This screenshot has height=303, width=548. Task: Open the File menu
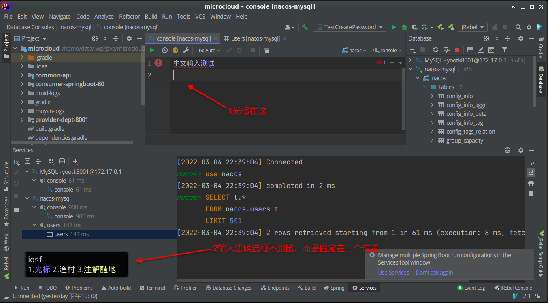[8, 17]
